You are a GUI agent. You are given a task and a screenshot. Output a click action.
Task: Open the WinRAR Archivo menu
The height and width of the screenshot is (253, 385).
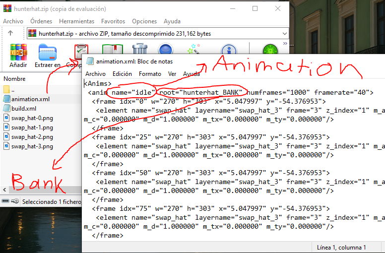[x=13, y=21]
